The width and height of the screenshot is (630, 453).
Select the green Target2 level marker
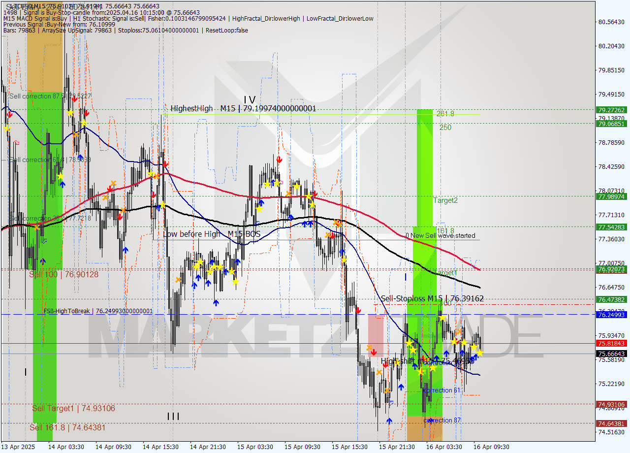445,200
